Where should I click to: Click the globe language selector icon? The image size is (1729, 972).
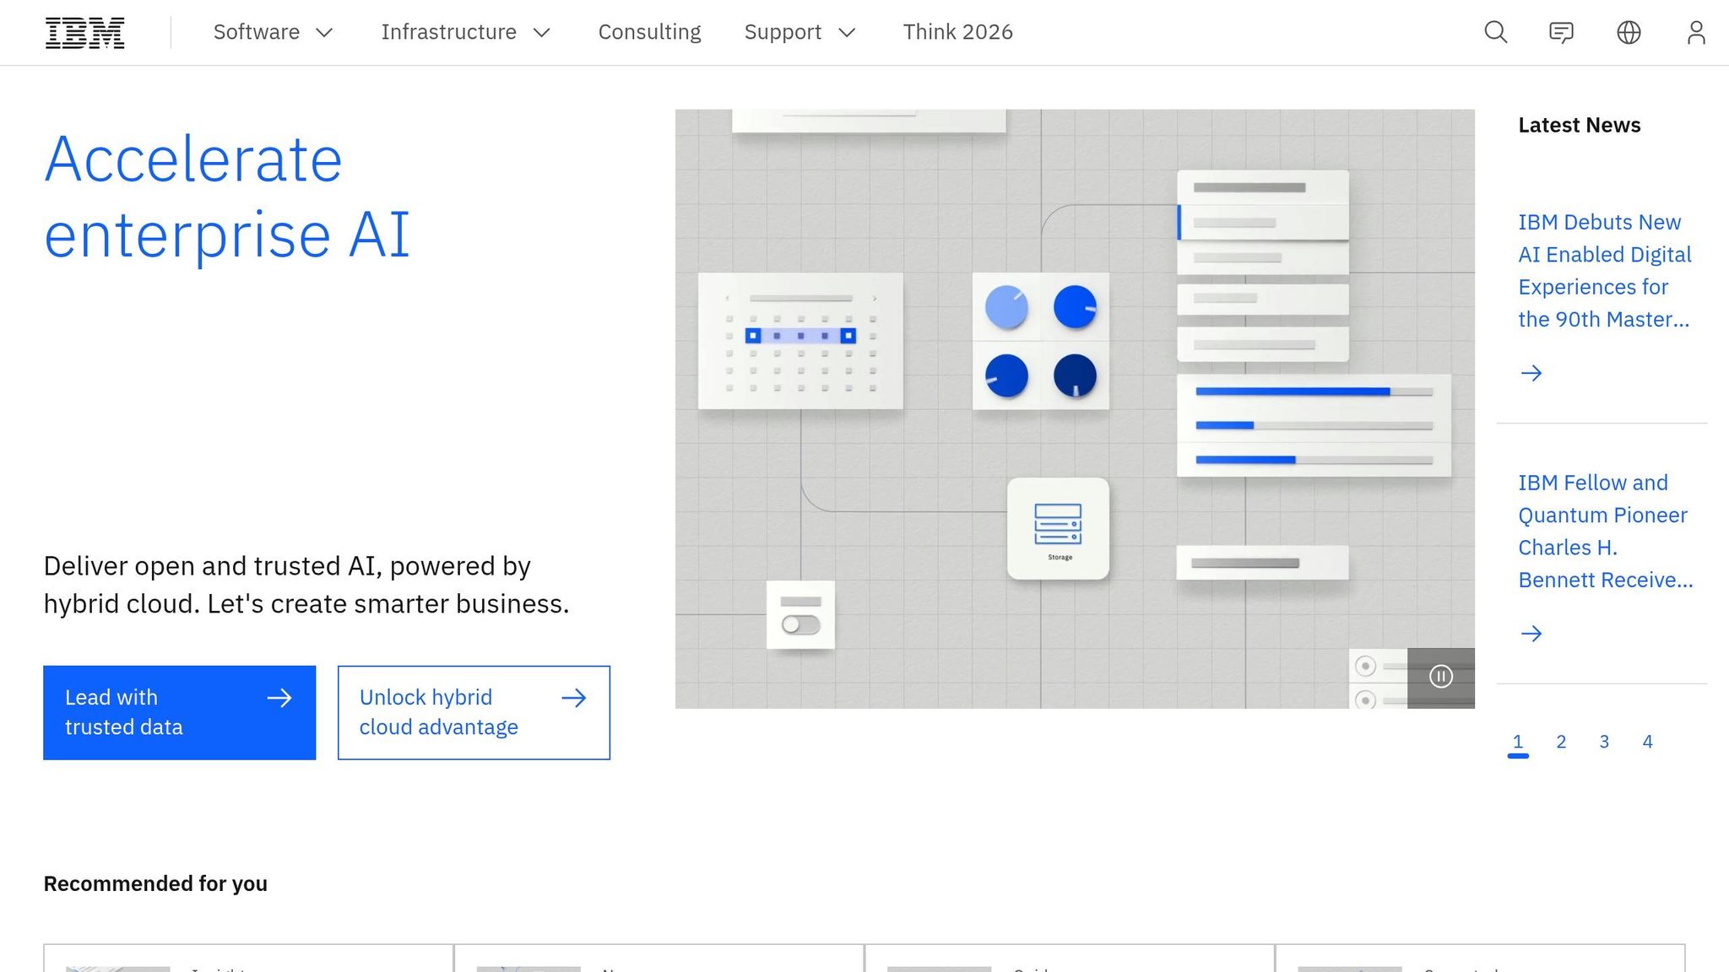[x=1629, y=32]
